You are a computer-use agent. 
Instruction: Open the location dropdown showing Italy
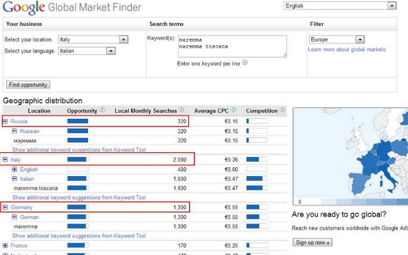(93, 39)
